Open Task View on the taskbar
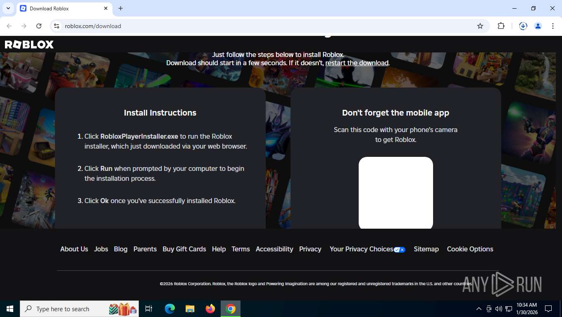This screenshot has height=317, width=562. point(149,309)
